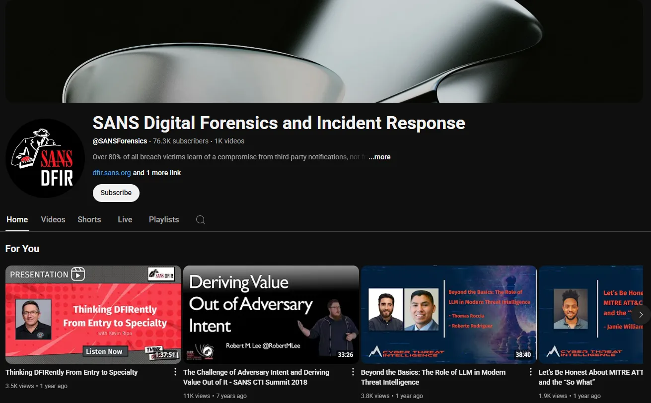The width and height of the screenshot is (651, 403).
Task: Click the 'For You' section heading
Action: pos(22,249)
